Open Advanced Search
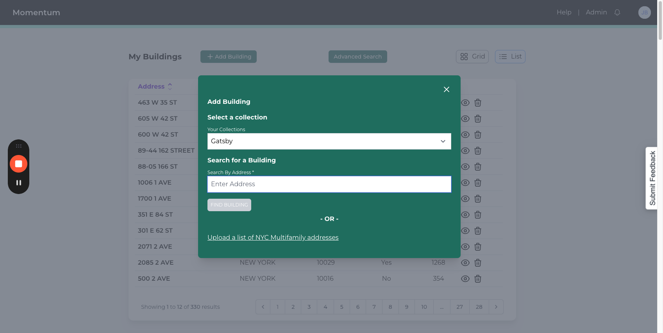663x333 pixels. coord(357,57)
